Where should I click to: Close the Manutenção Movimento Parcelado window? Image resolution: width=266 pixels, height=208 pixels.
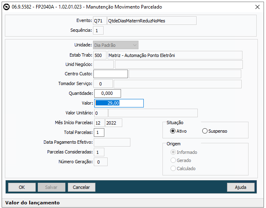(x=257, y=7)
